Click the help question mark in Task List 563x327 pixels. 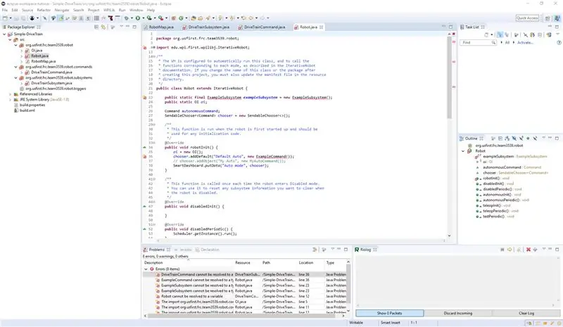[559, 42]
